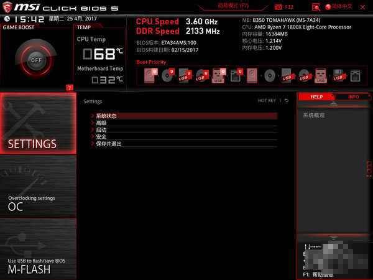Click the 16384MB memory capacity text
Image resolution: width=373 pixels, height=280 pixels.
[277, 34]
